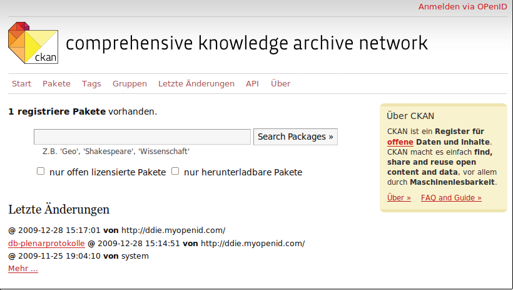Open the Anmelden via OpenID link

tap(462, 7)
